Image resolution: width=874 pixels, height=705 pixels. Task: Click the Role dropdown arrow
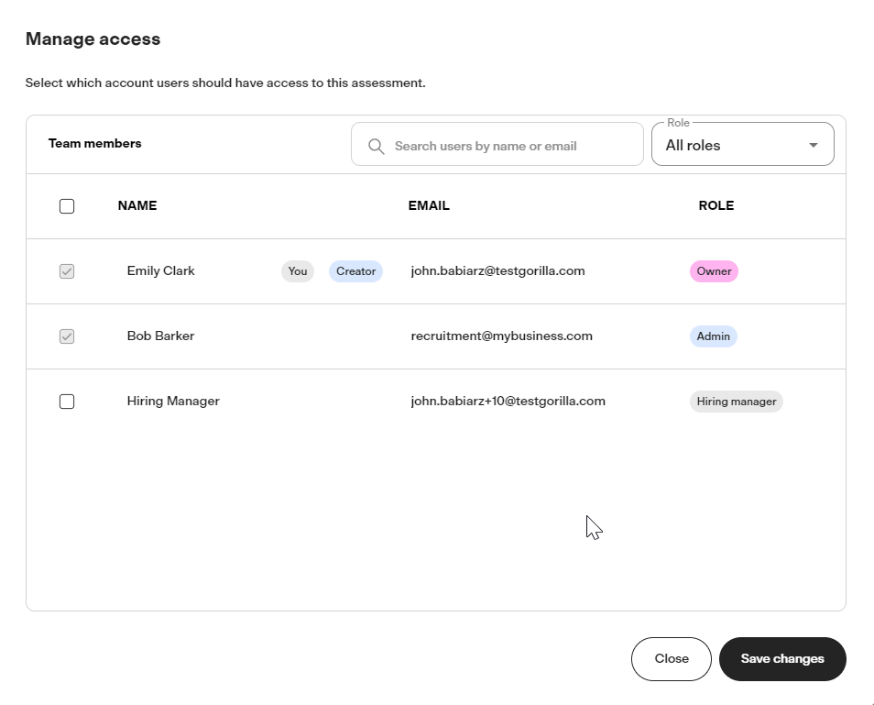(814, 146)
